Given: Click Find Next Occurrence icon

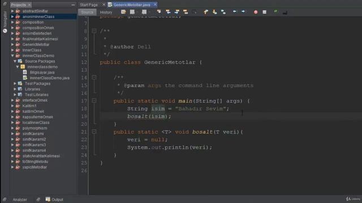Looking at the screenshot, I should tap(177, 12).
